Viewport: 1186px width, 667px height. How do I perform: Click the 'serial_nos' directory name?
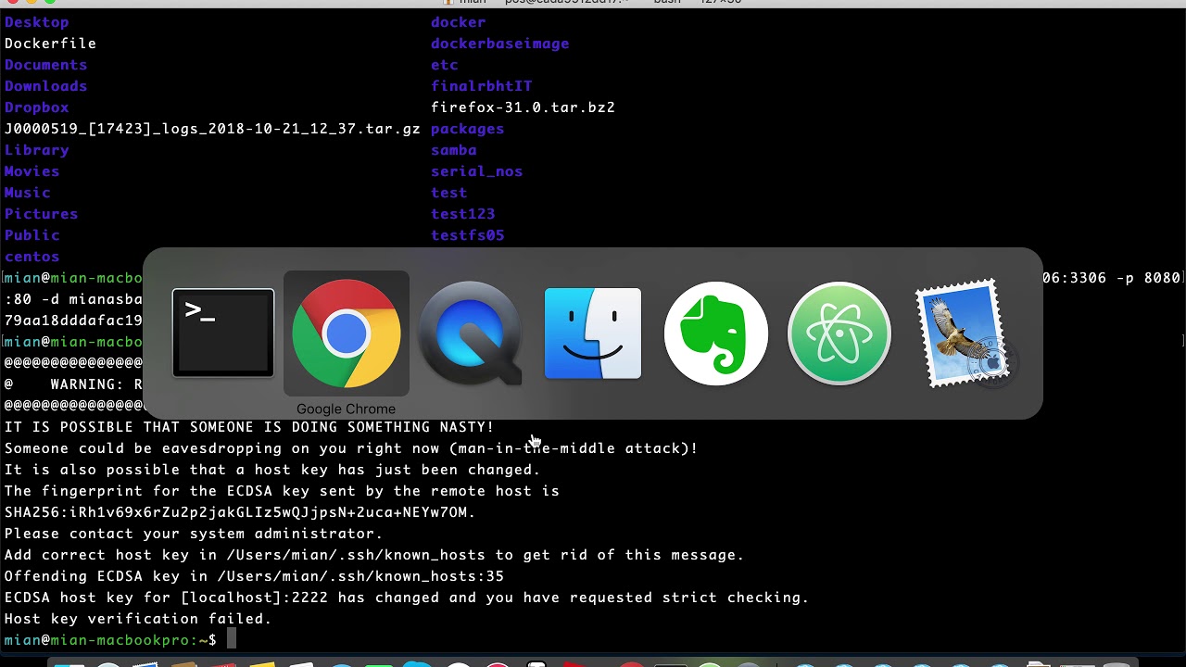476,171
